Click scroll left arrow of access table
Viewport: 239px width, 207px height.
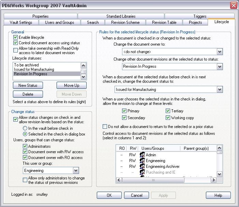click(x=119, y=180)
